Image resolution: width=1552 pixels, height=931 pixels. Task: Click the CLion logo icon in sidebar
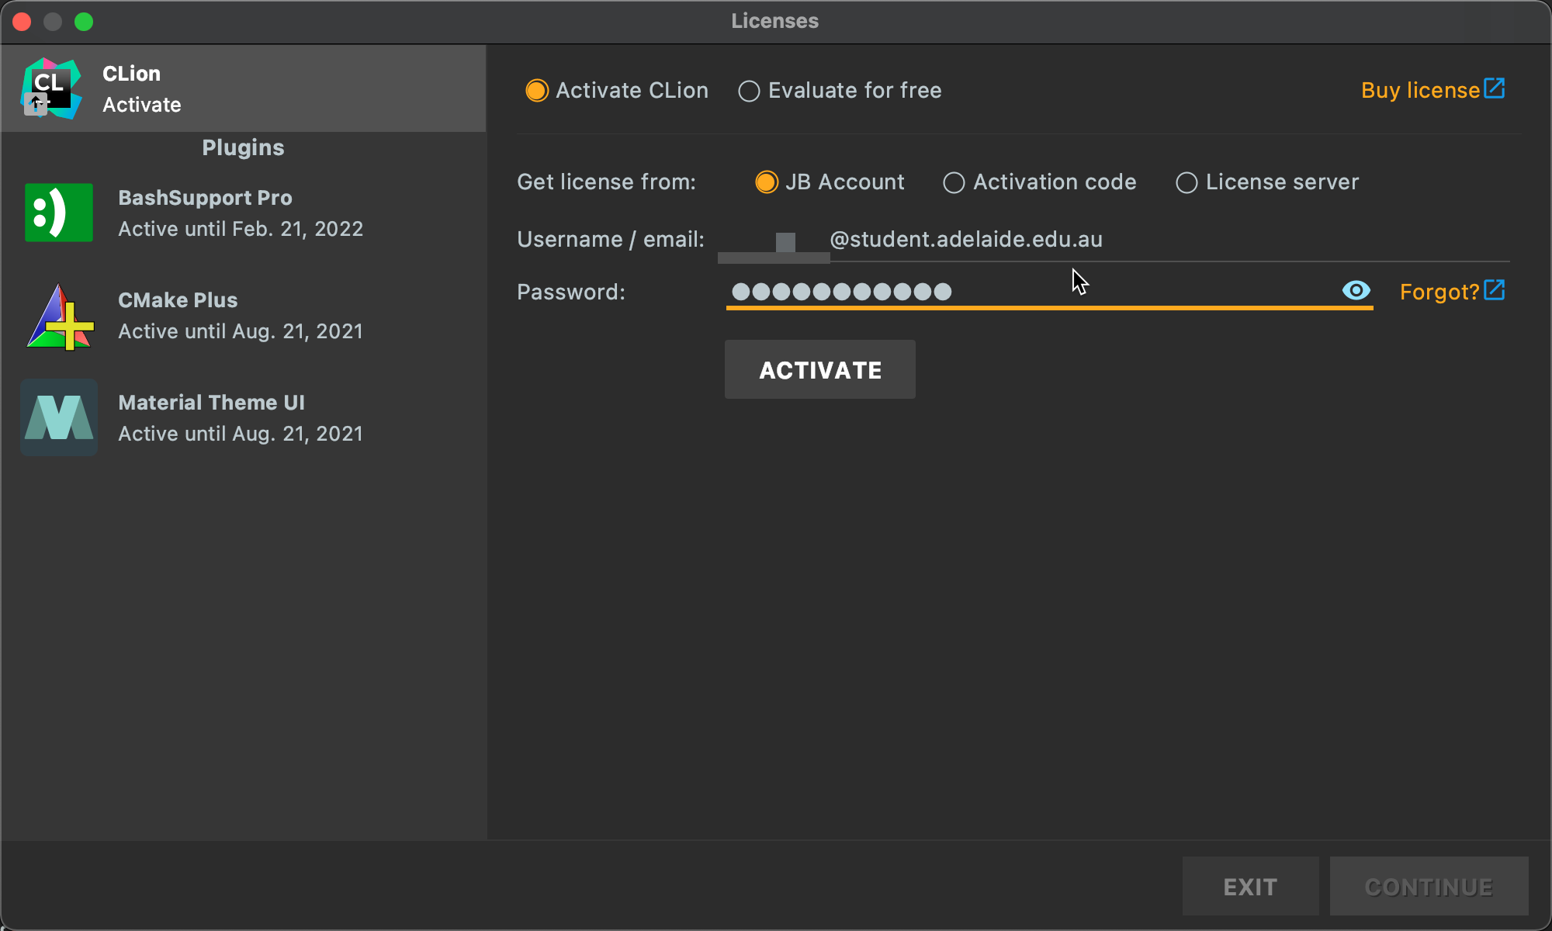(51, 88)
